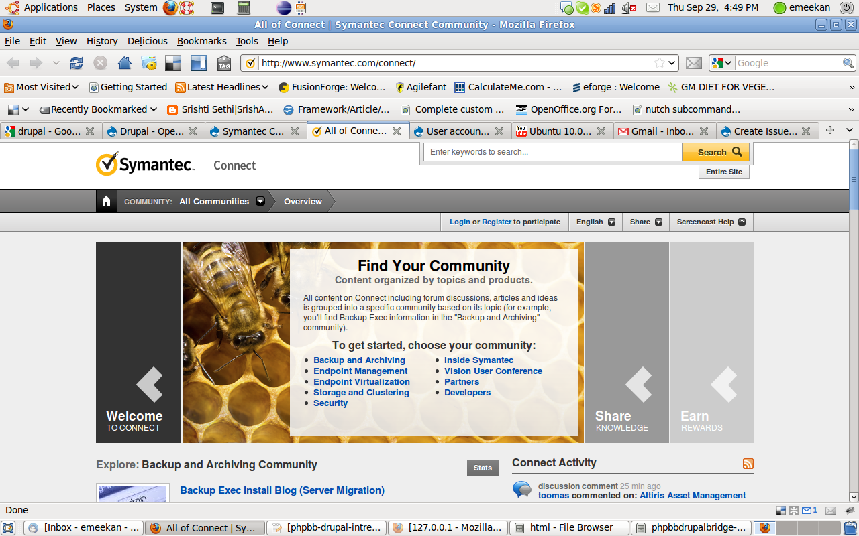859x536 pixels.
Task: Click the vertical scrollbar thumb of the page
Action: pos(854,181)
